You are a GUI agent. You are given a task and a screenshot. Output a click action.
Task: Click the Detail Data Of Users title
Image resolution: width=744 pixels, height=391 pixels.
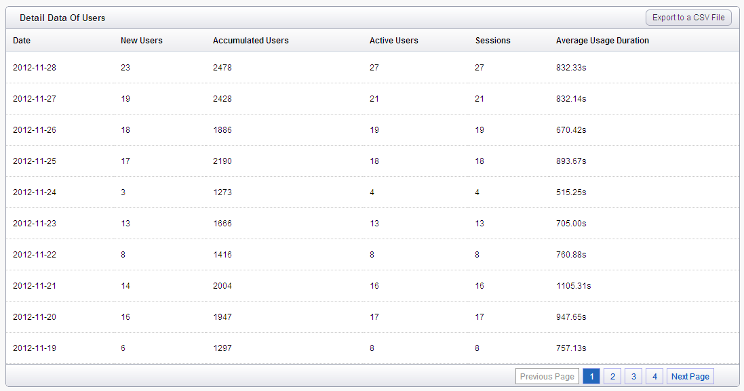coord(62,18)
